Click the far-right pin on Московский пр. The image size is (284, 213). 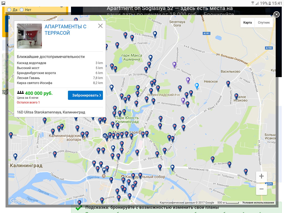(246, 171)
